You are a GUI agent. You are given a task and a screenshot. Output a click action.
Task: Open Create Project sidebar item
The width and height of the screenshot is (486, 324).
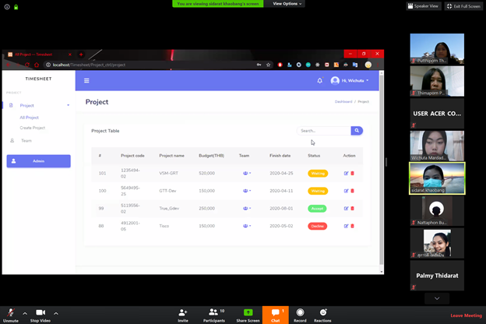click(33, 128)
